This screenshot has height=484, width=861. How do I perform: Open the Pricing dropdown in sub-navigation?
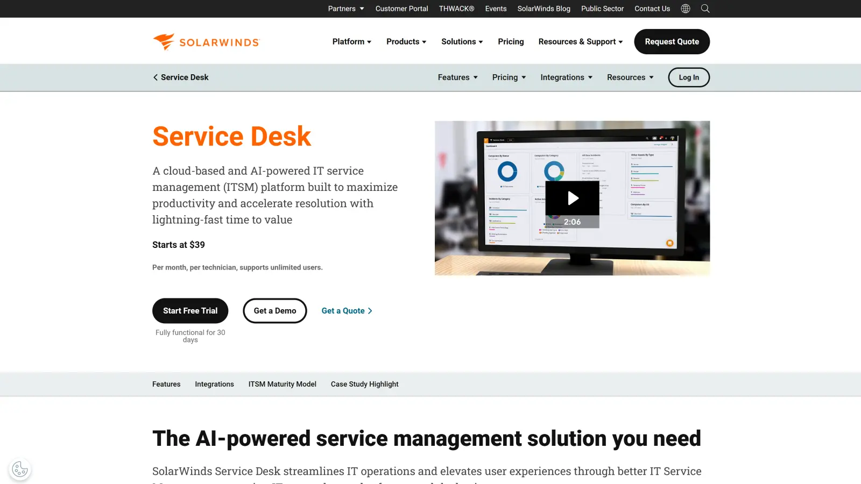(509, 77)
